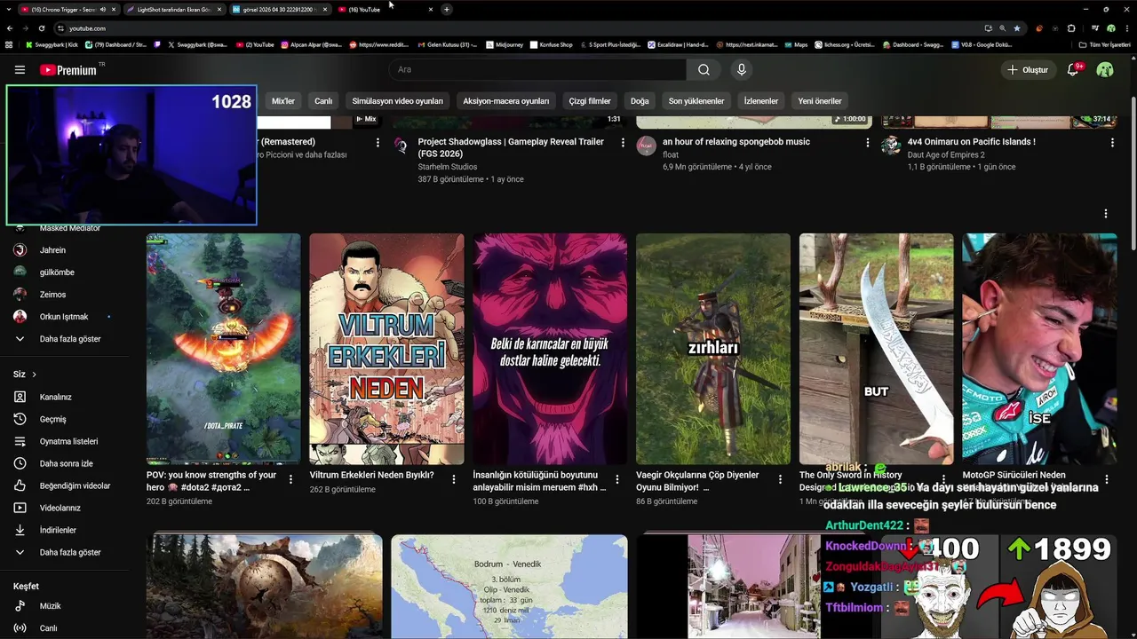Click the search magnifier button
Image resolution: width=1137 pixels, height=639 pixels.
[x=704, y=69]
